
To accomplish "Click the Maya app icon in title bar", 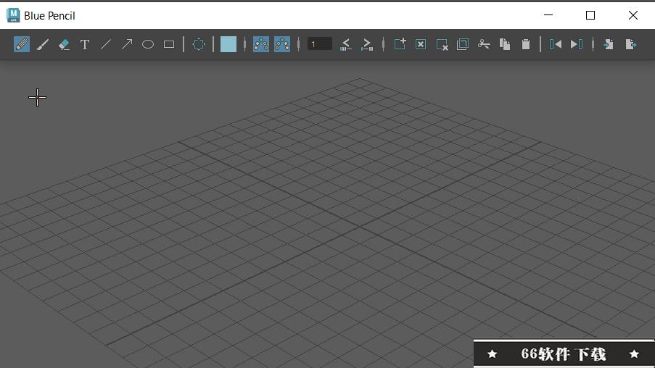I will 13,15.
